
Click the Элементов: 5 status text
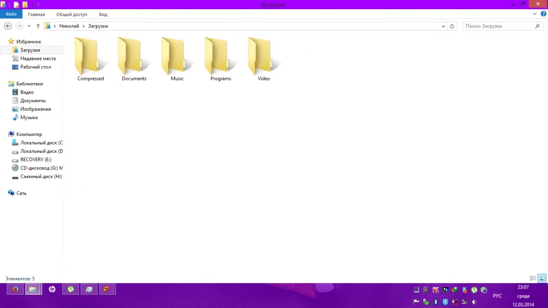point(20,278)
